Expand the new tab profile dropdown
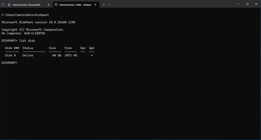 [x=109, y=5]
